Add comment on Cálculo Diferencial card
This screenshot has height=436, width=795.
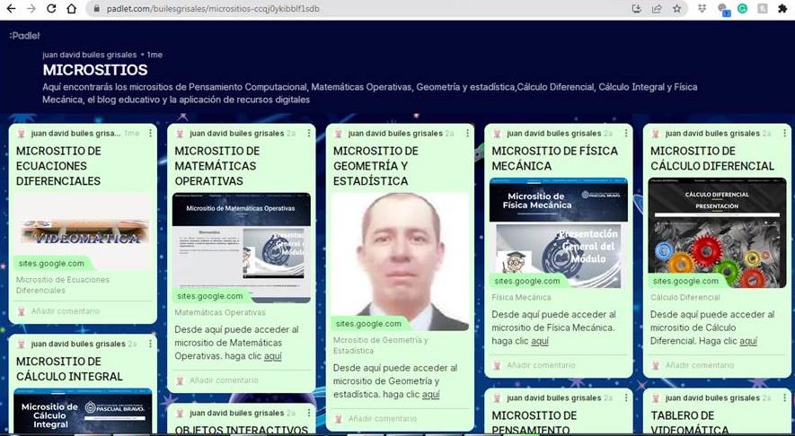(x=700, y=364)
